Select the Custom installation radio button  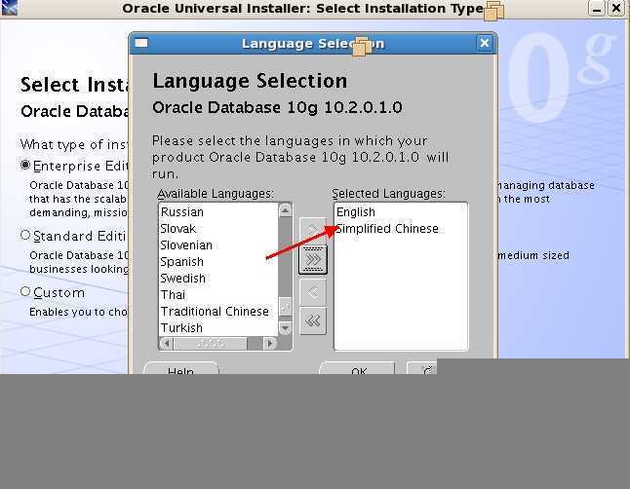point(25,291)
